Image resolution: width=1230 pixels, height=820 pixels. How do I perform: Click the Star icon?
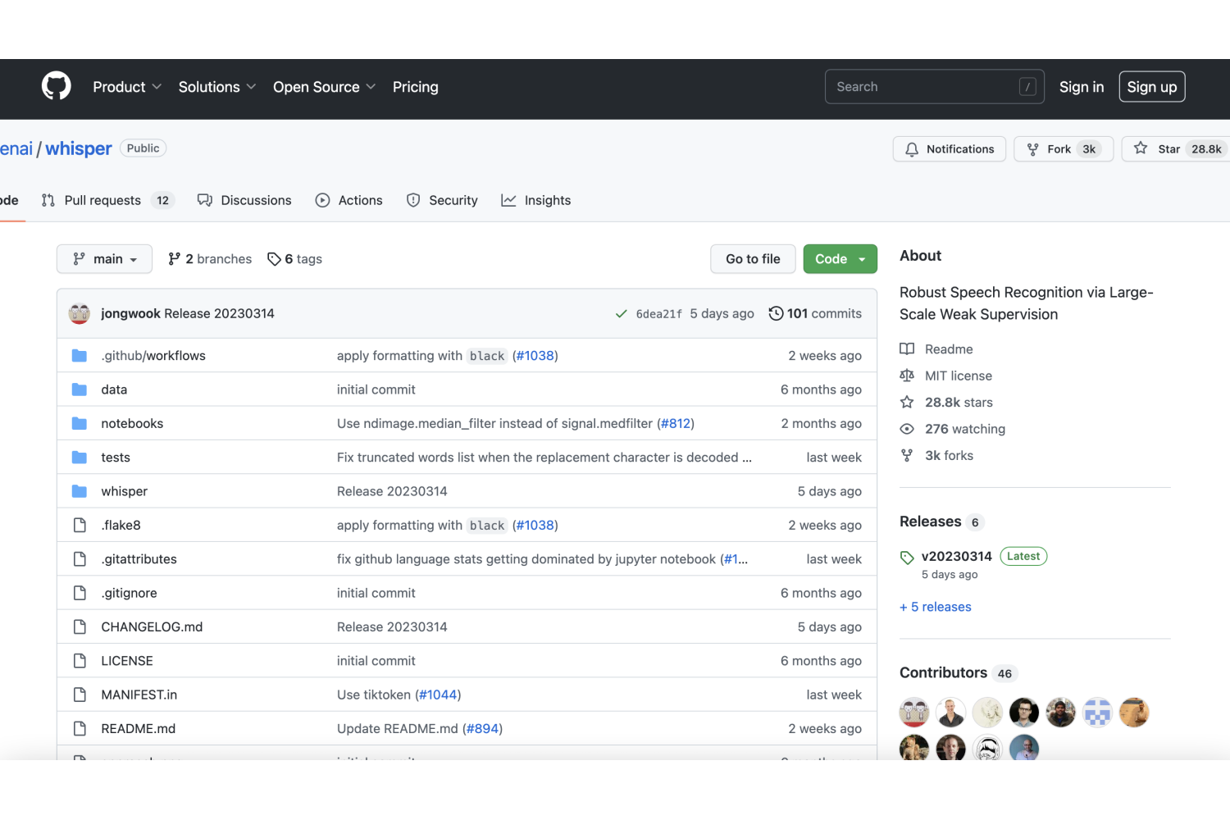point(1141,148)
